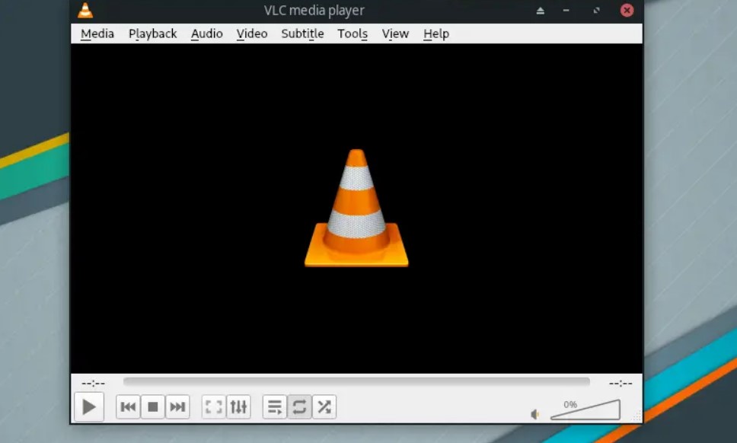Open the Tools menu
This screenshot has width=737, height=443.
(x=353, y=33)
